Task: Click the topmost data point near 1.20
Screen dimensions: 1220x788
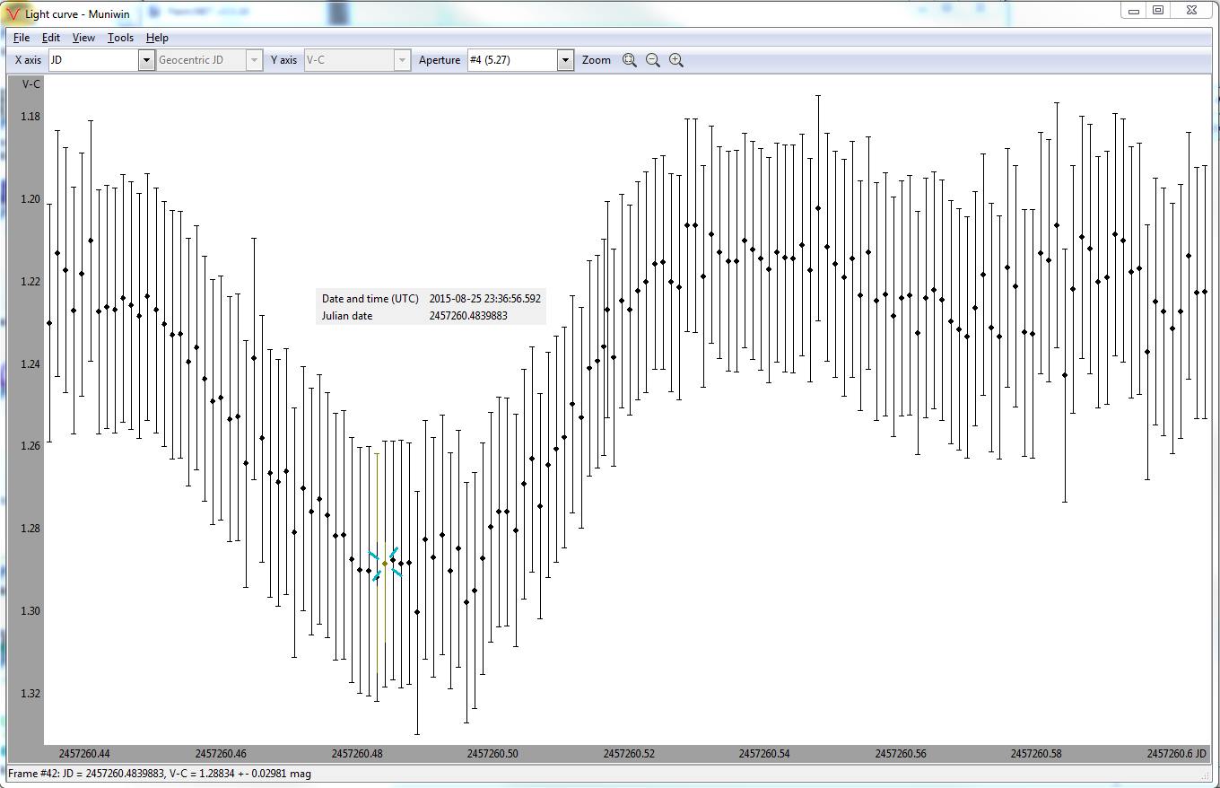Action: pos(818,208)
